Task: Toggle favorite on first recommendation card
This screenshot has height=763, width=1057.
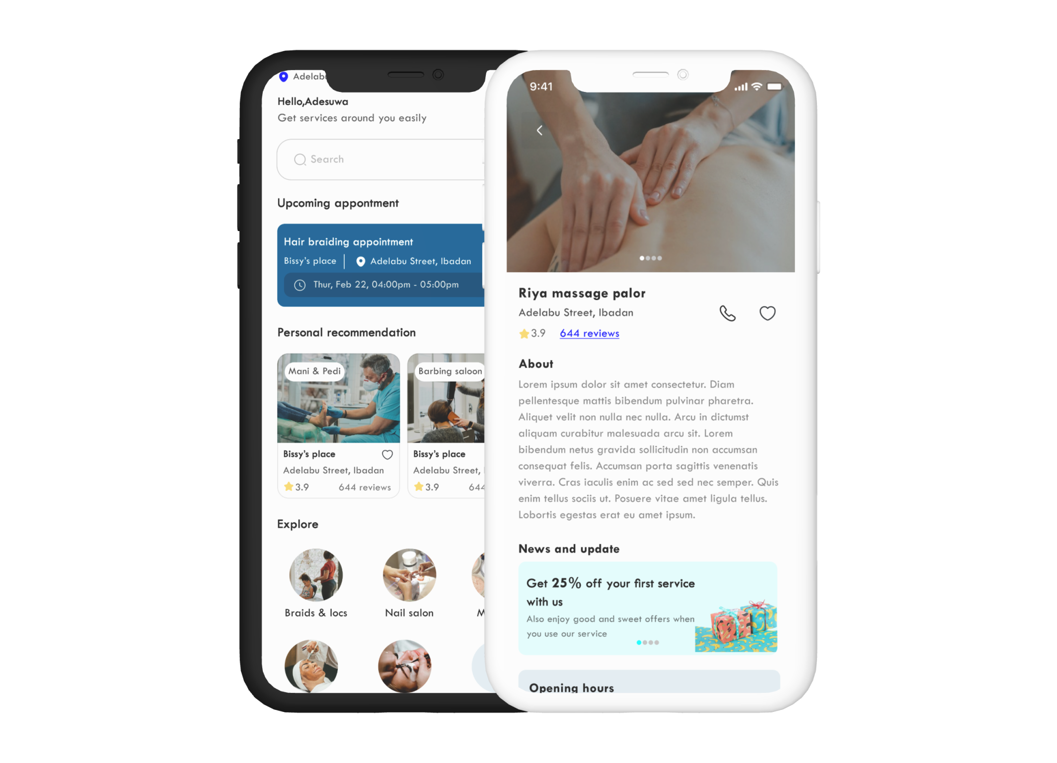Action: coord(386,454)
